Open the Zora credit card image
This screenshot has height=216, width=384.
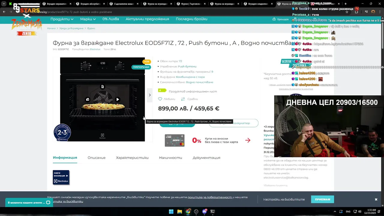tap(175, 140)
